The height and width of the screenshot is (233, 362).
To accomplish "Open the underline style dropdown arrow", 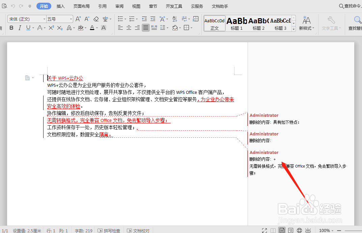I will click(33, 28).
